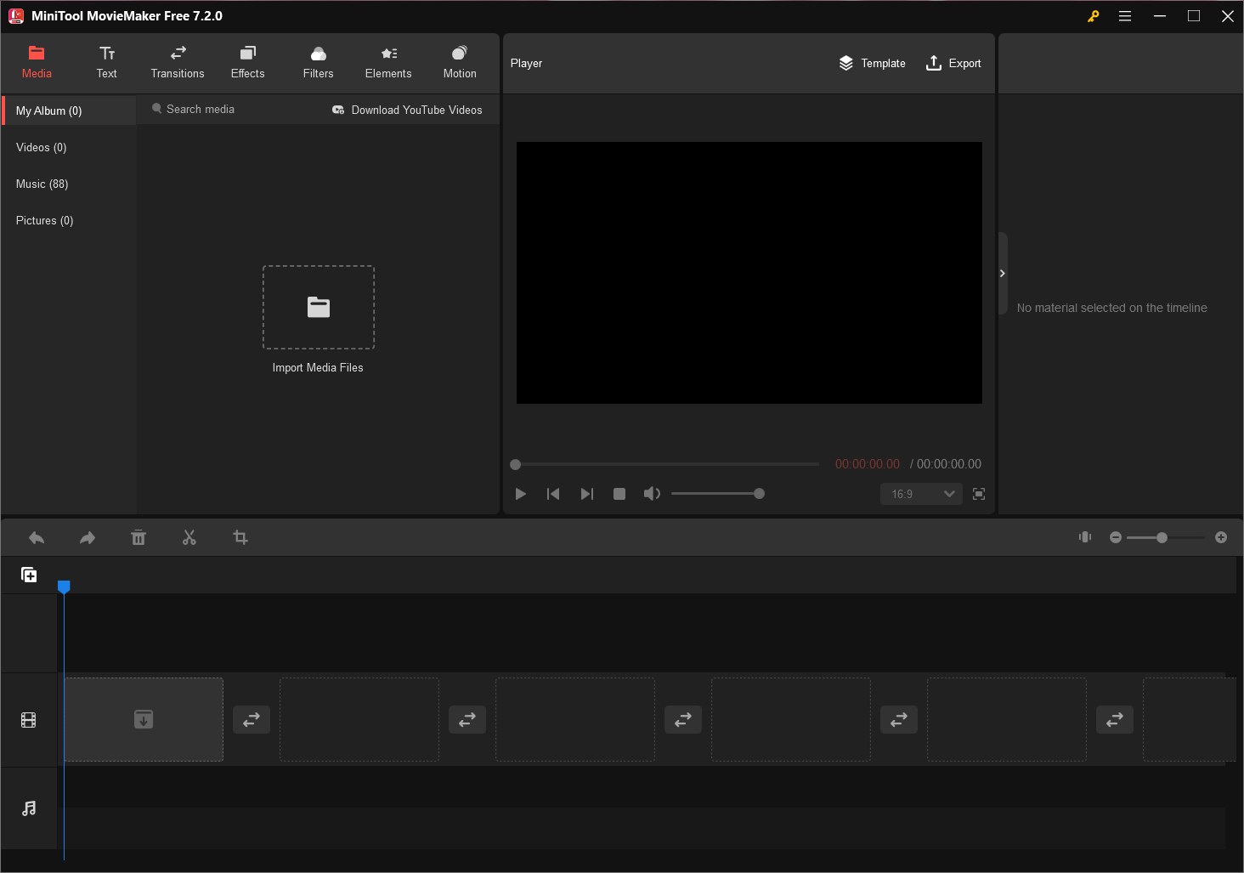Switch to the Filters tab

coord(318,63)
